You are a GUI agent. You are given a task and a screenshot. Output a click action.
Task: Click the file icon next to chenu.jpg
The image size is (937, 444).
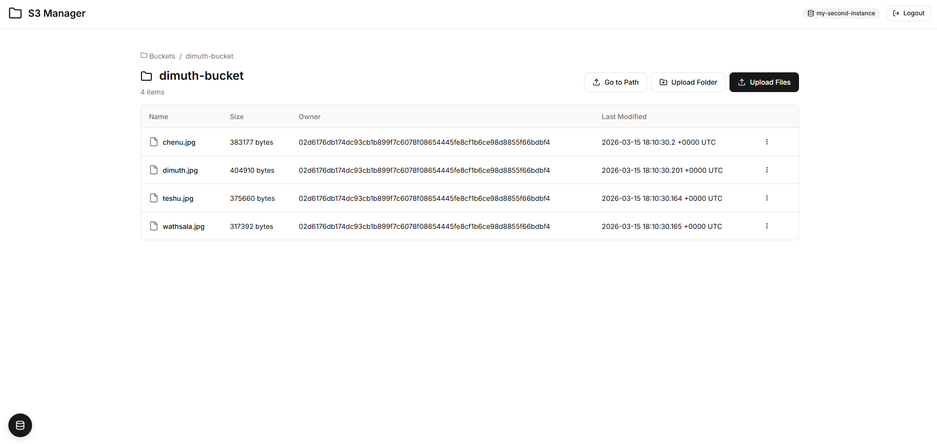153,142
